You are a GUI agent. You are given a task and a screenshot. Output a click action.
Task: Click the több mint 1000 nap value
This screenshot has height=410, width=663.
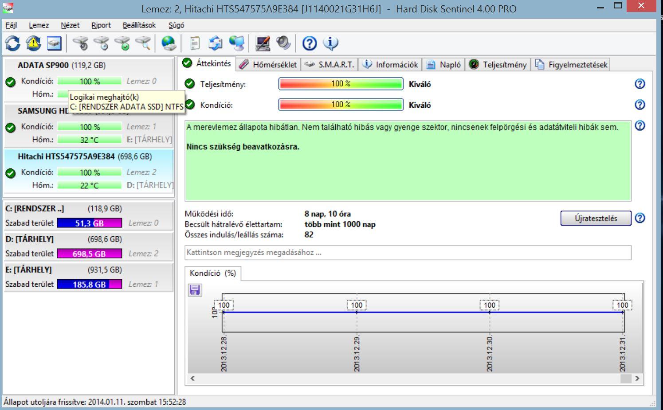coord(340,224)
